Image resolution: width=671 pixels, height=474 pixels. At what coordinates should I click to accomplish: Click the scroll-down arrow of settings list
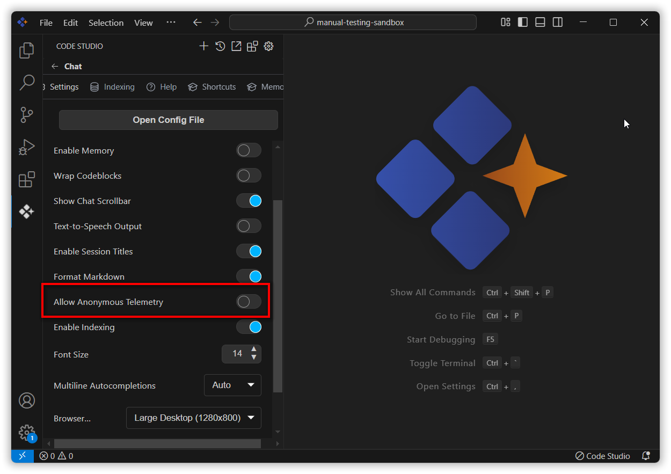(278, 432)
